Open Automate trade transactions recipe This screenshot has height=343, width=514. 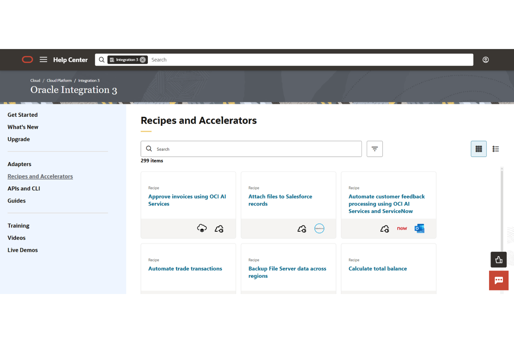[185, 269]
